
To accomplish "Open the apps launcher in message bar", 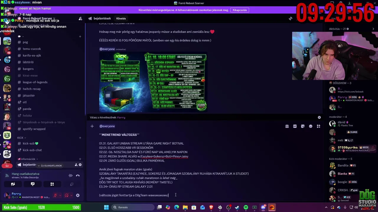I will tap(318, 126).
